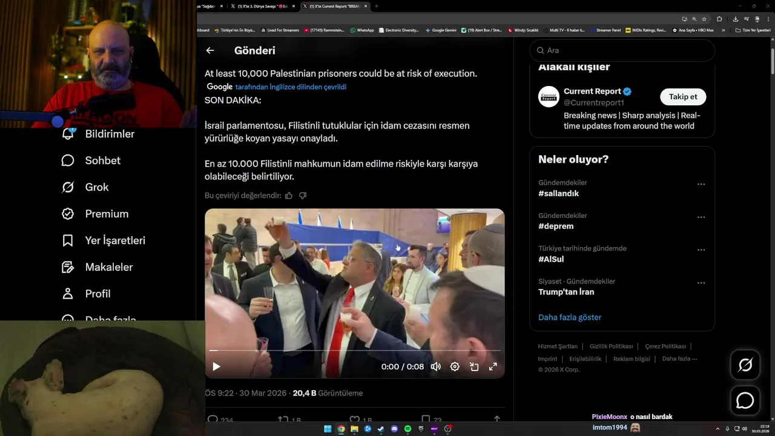Open the #deprem trending topic
The image size is (775, 436).
[556, 226]
